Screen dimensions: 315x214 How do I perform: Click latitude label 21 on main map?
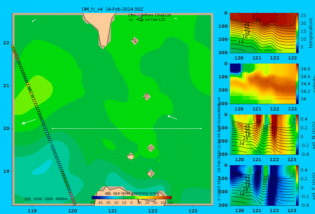pos(6,86)
